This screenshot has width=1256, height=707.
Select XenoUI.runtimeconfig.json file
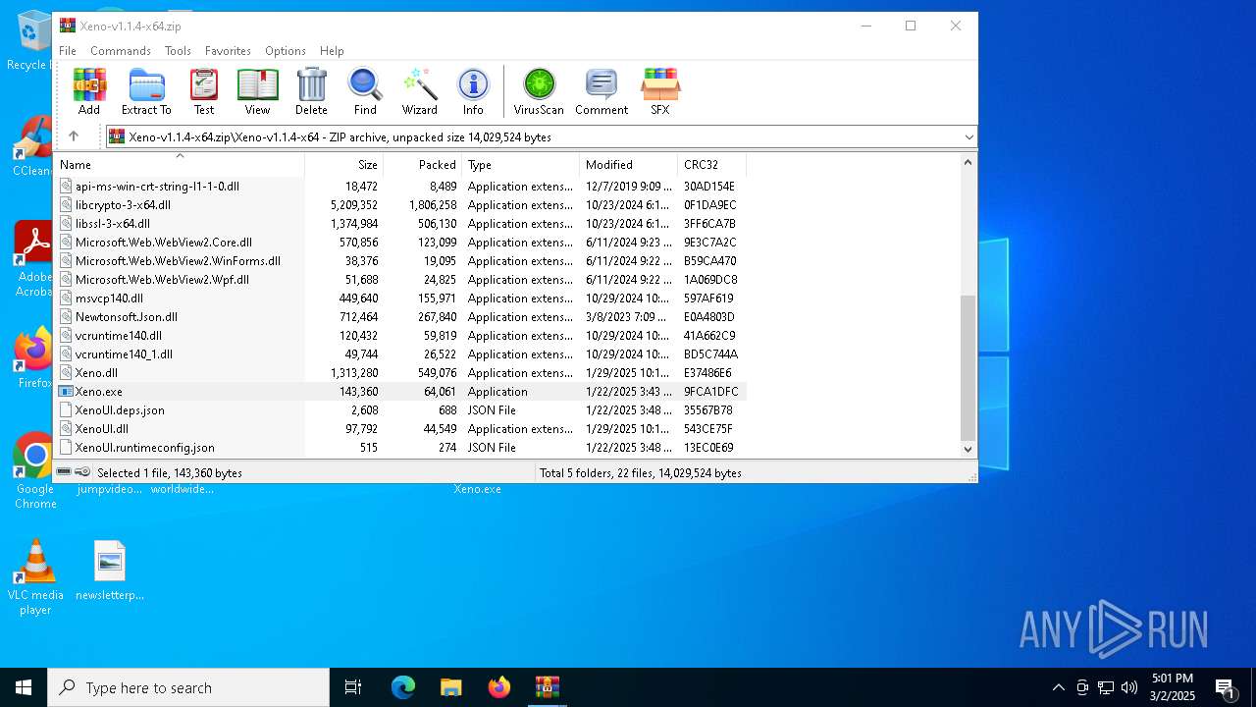click(400, 447)
